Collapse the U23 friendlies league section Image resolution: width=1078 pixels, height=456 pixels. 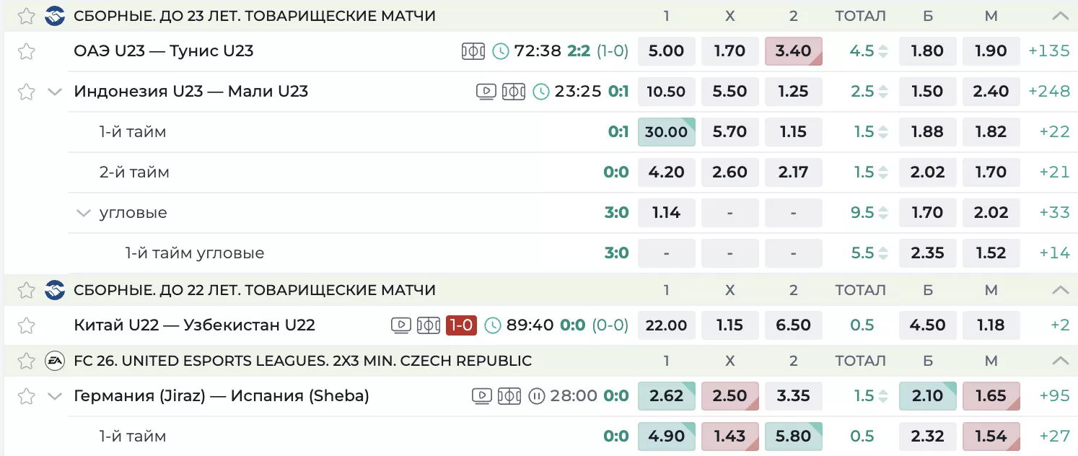click(1060, 16)
